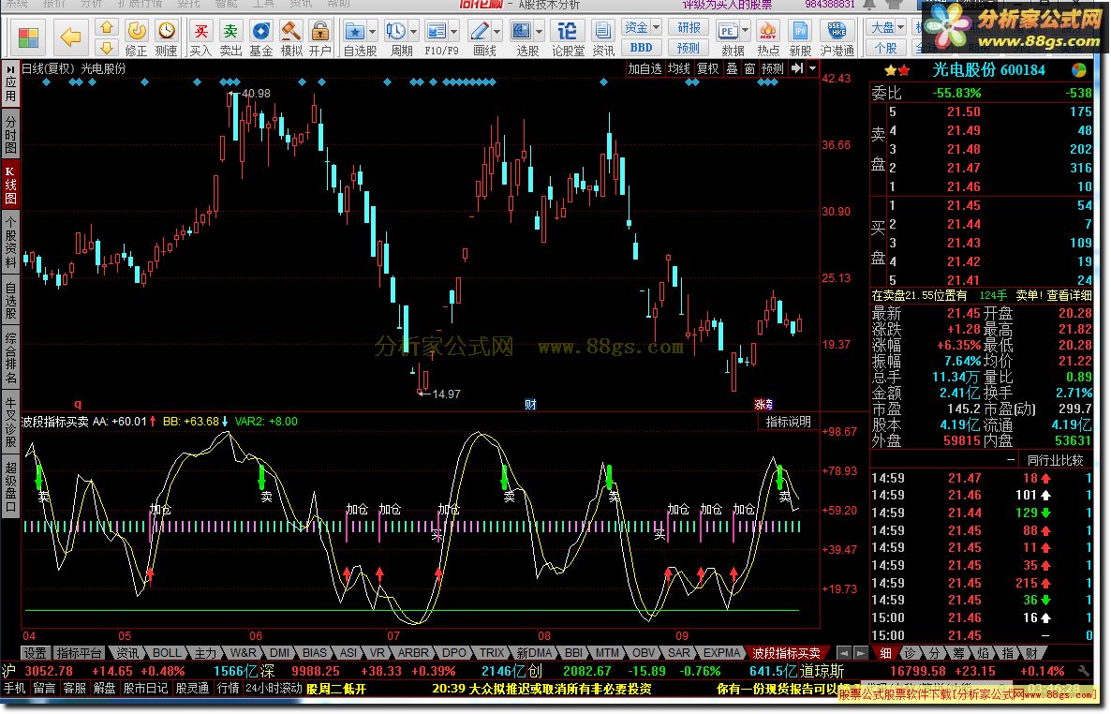Click the down arrow page icon
Screen dimensions: 1111x714
click(106, 48)
